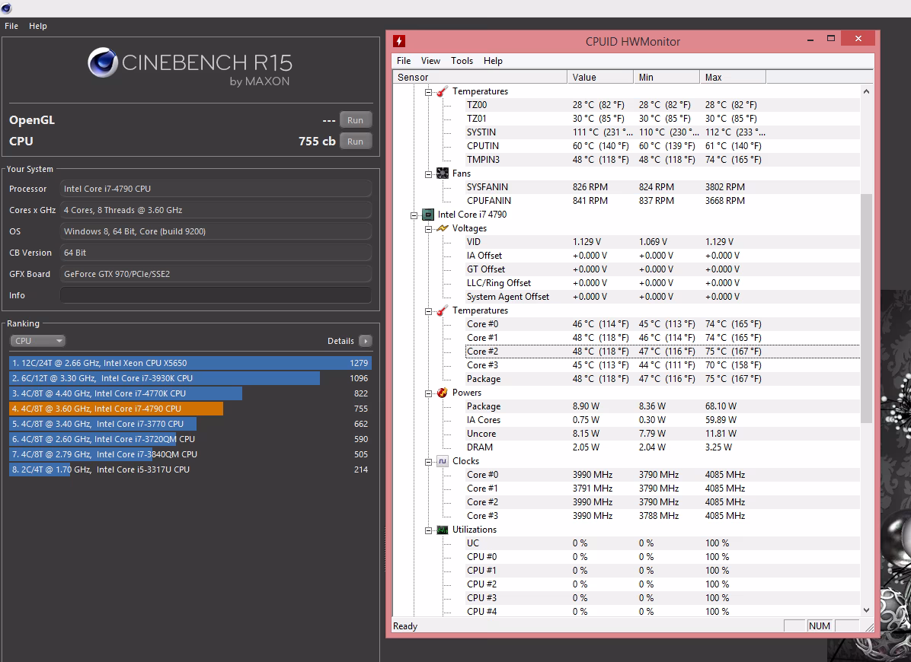Screen dimensions: 911x662
Task: Click the motherboard Temperatures thermometer icon
Action: (x=443, y=91)
